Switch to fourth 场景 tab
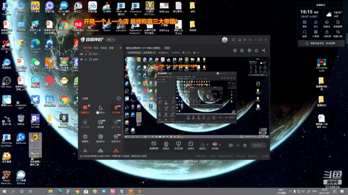The image size is (348, 195). click(x=111, y=48)
